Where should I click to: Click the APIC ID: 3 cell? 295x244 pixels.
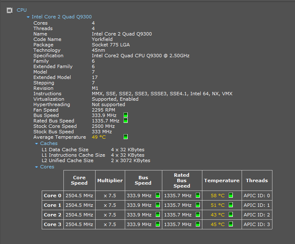(x=257, y=224)
